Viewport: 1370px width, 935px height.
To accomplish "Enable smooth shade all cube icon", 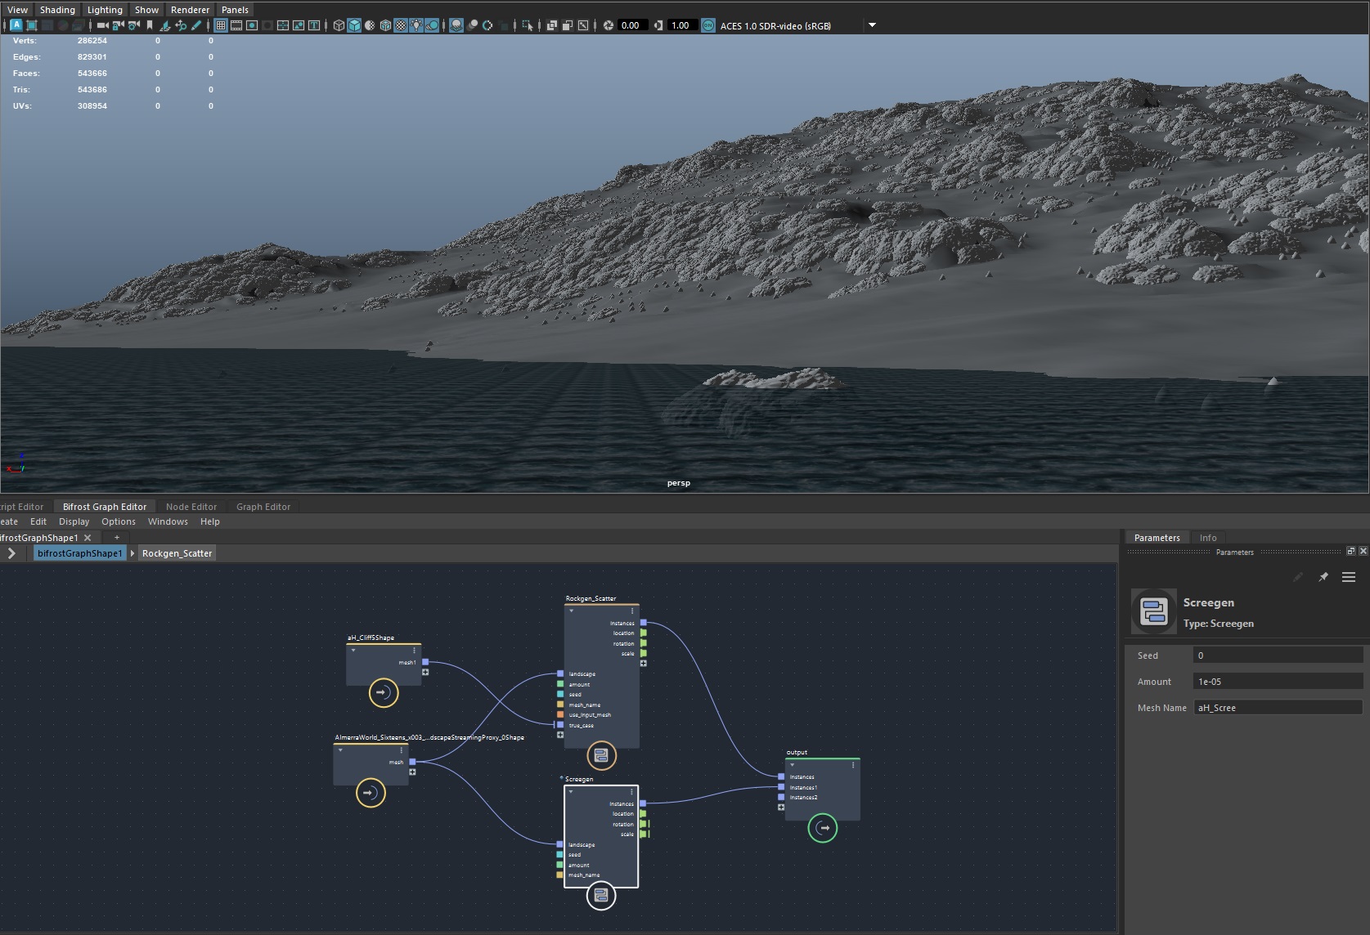I will click(x=354, y=25).
